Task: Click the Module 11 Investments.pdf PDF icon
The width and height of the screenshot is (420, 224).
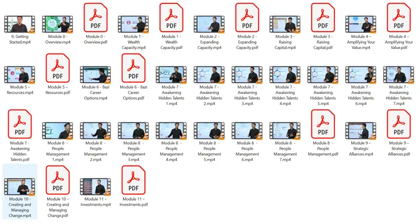Action: coord(134,180)
